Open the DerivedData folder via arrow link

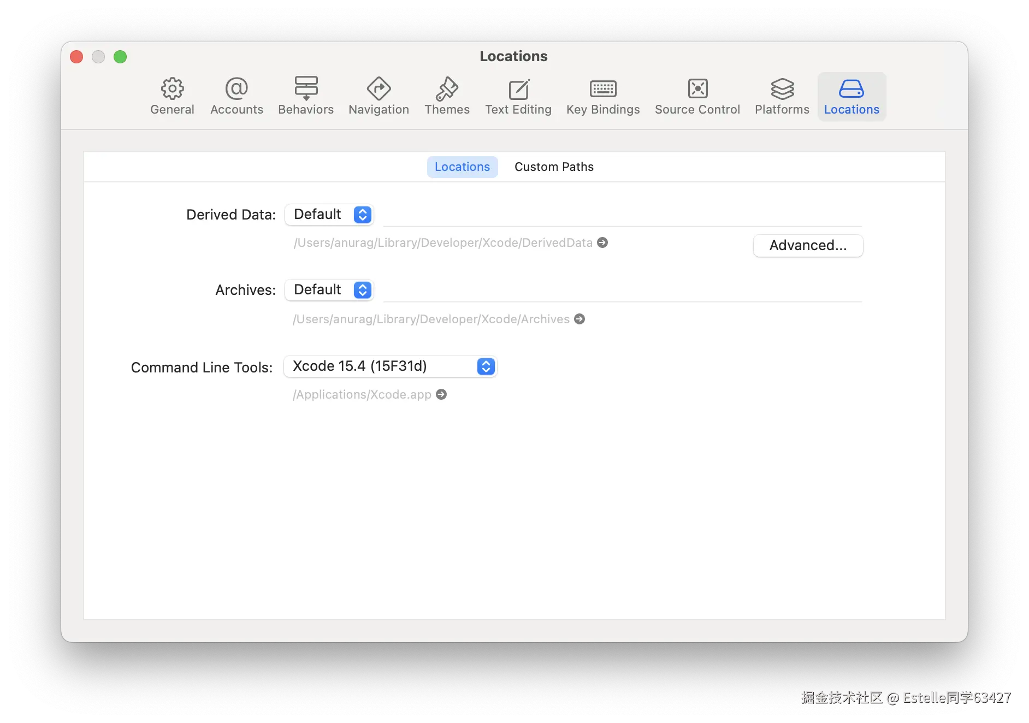click(602, 242)
